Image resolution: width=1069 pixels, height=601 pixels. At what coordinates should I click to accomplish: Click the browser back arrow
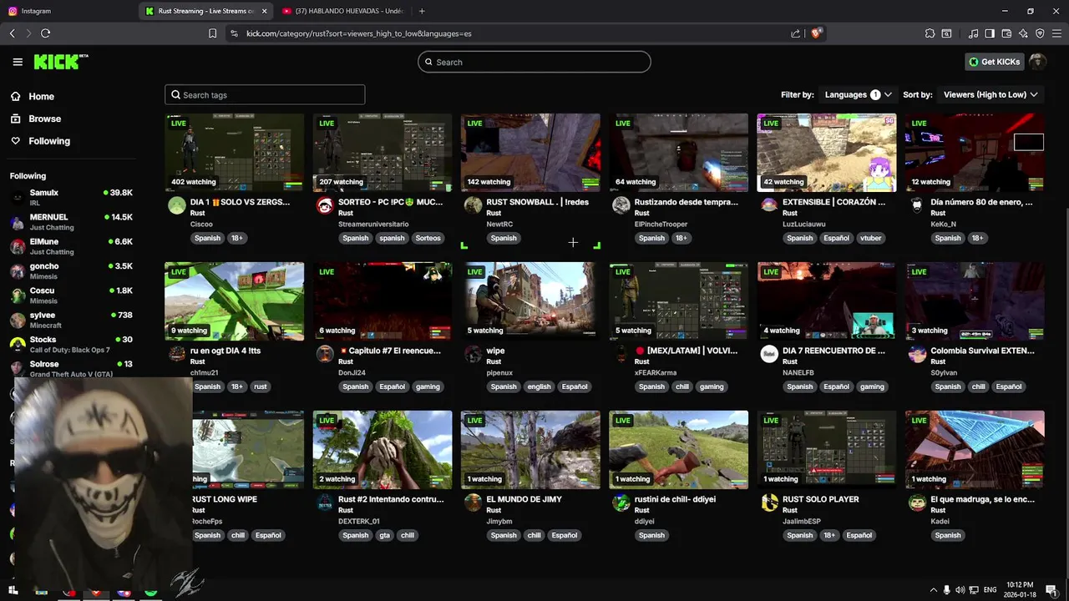(x=12, y=33)
